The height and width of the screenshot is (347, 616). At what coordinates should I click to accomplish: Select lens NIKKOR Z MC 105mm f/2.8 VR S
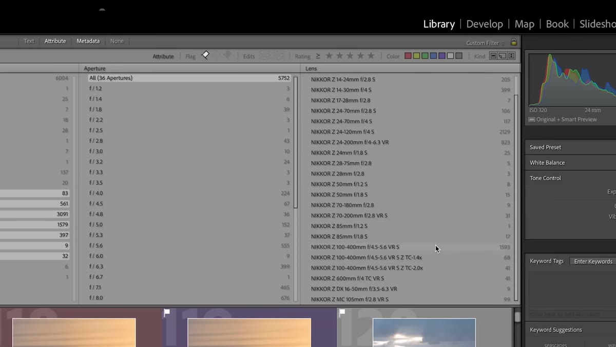410,299
